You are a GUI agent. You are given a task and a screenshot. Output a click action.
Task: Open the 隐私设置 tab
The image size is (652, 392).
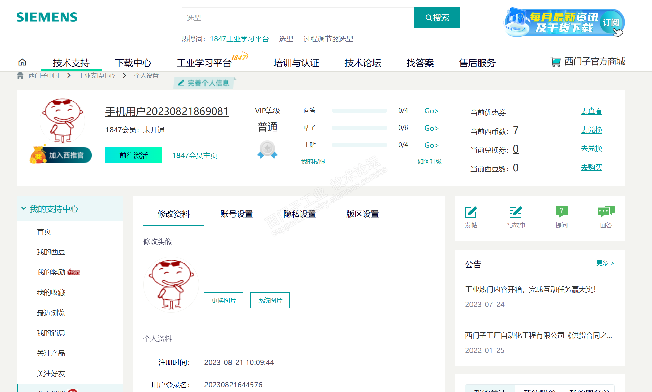point(299,214)
